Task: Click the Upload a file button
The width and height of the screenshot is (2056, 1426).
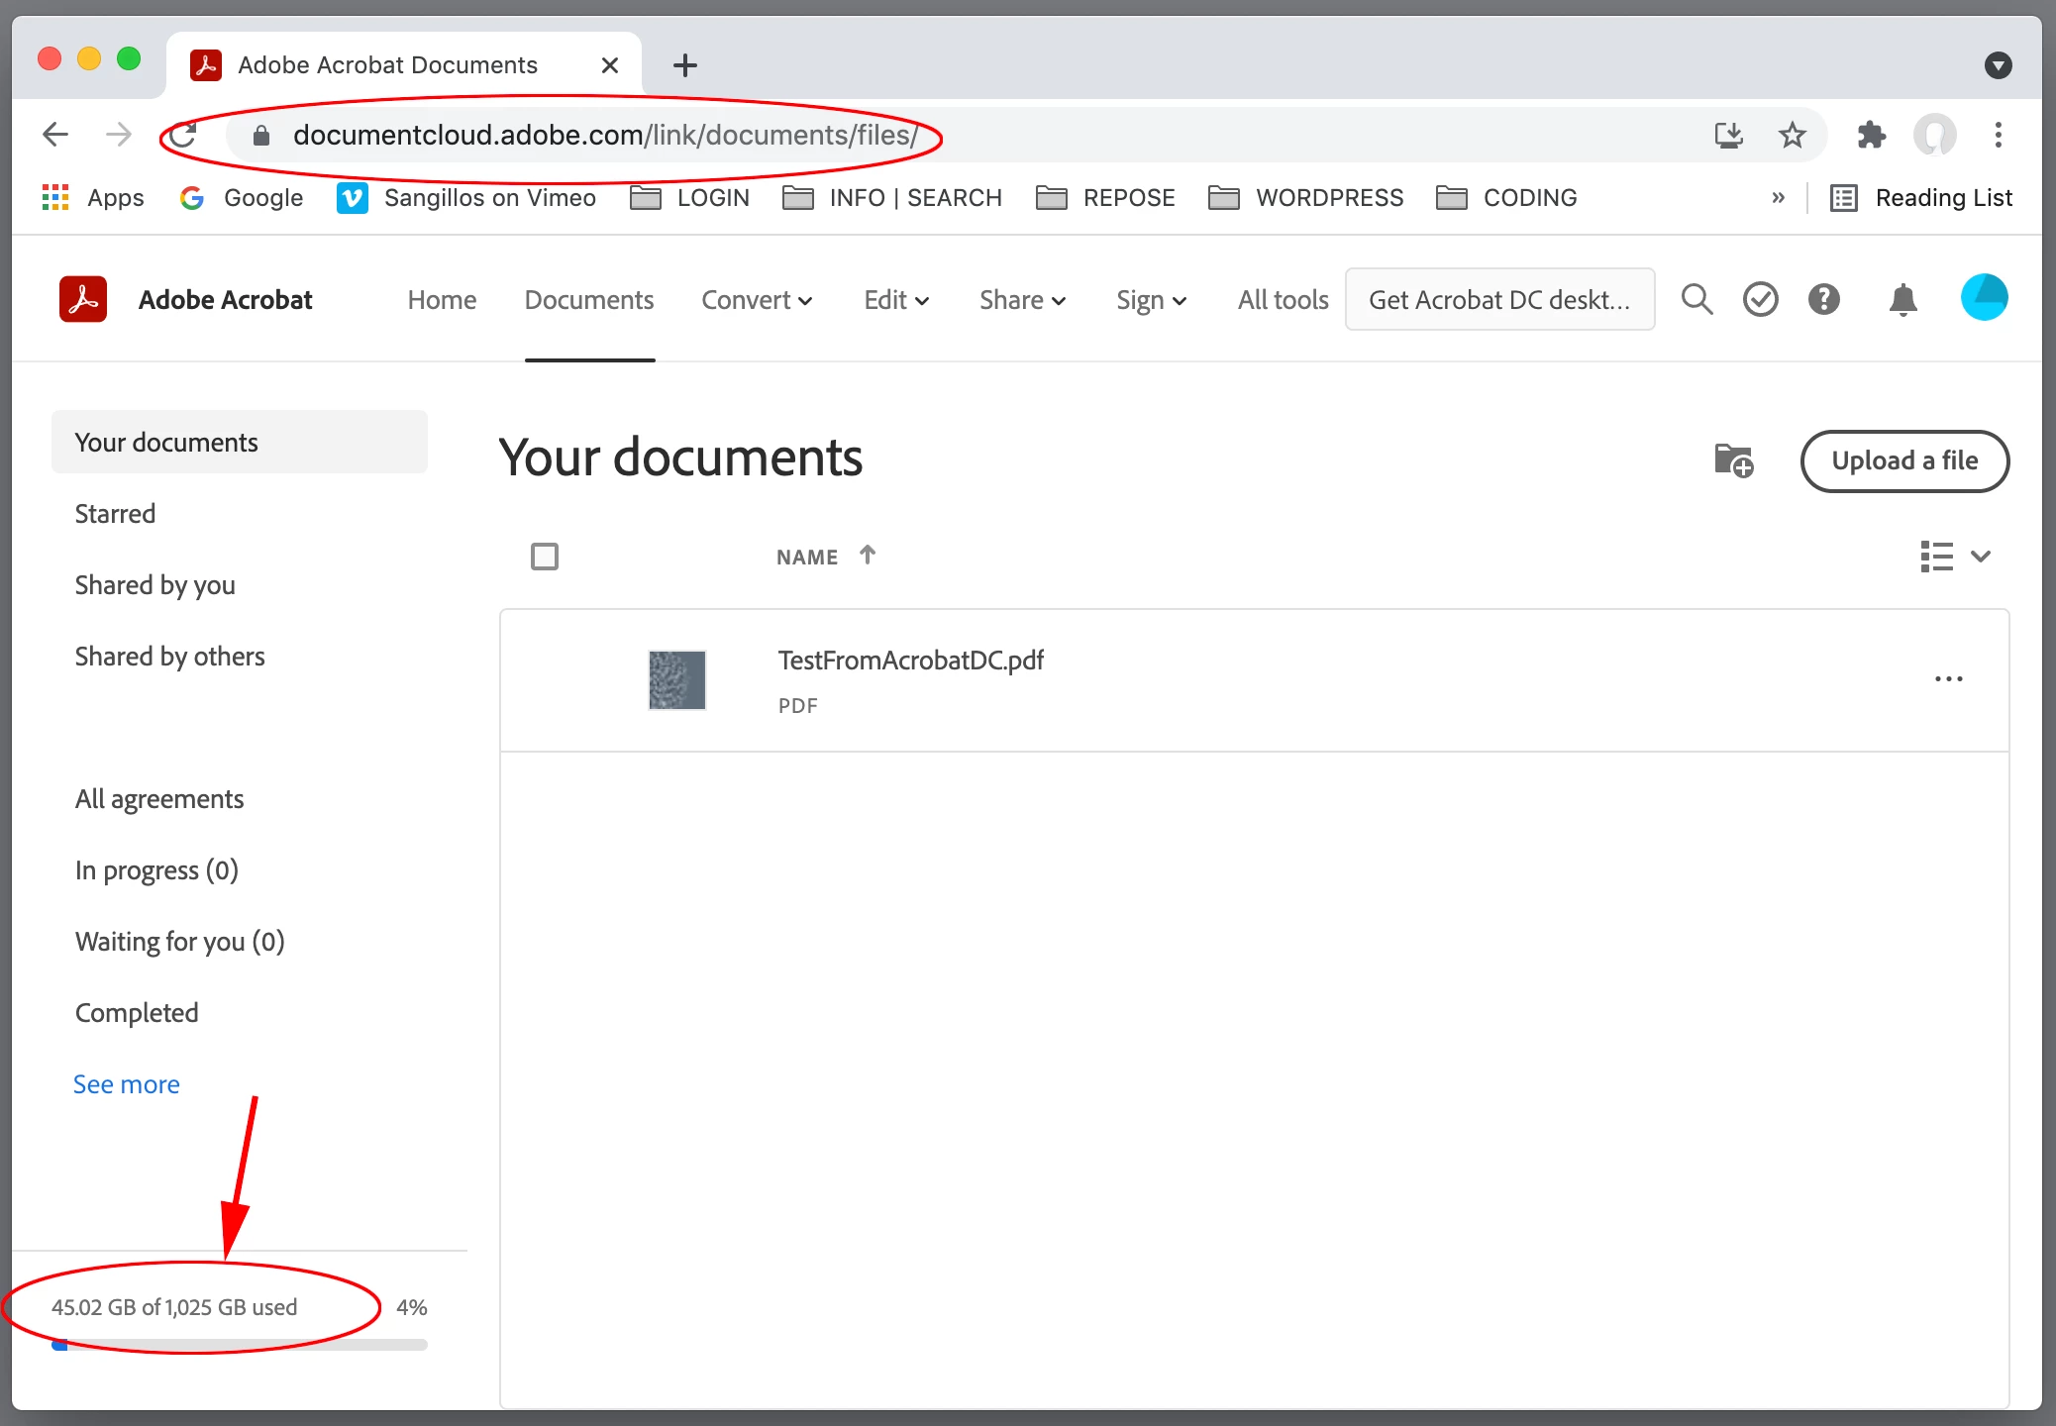Action: coord(1903,460)
